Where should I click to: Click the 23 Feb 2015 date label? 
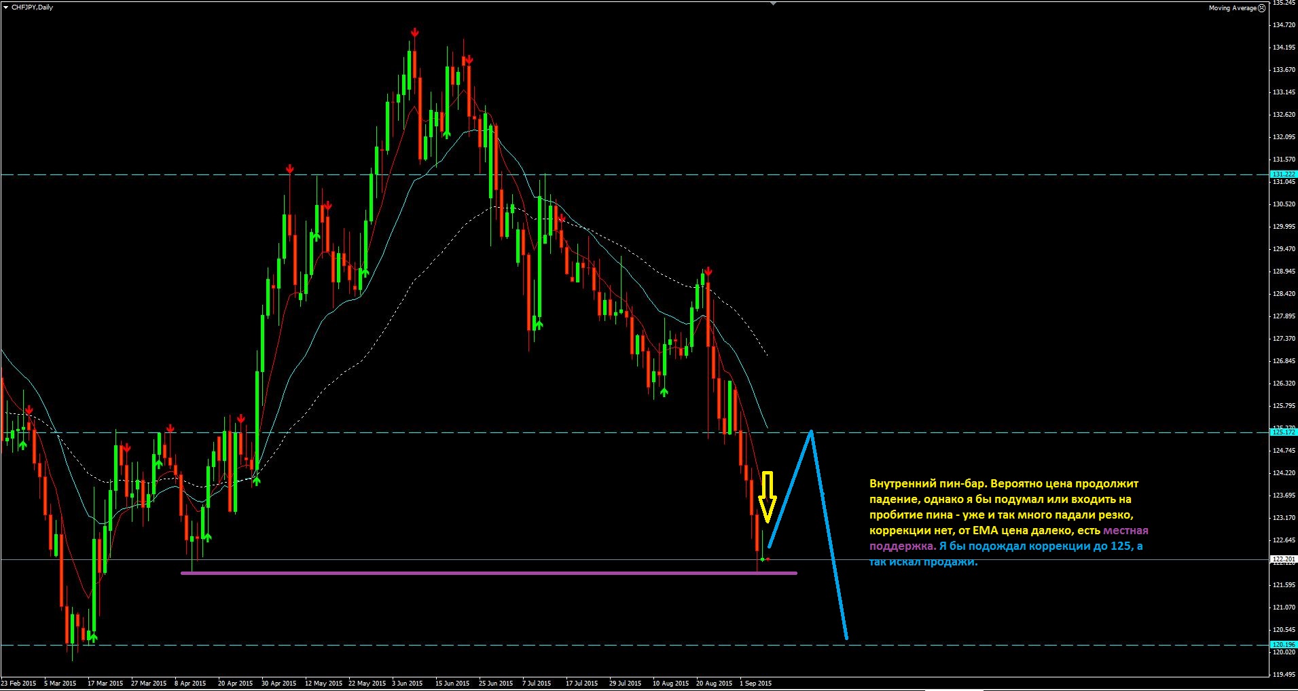18,684
